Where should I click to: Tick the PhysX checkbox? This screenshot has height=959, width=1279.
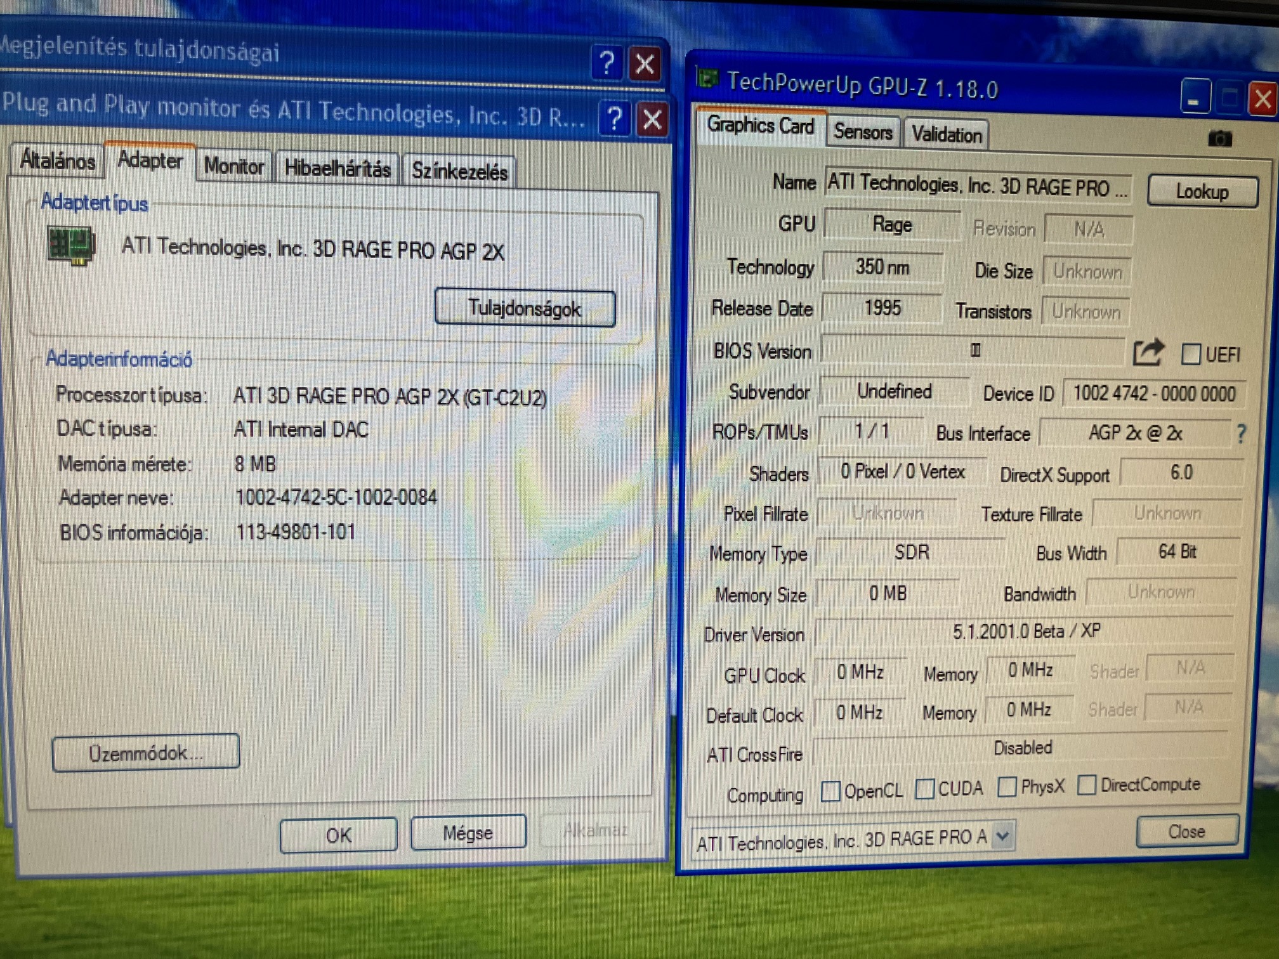1006,787
